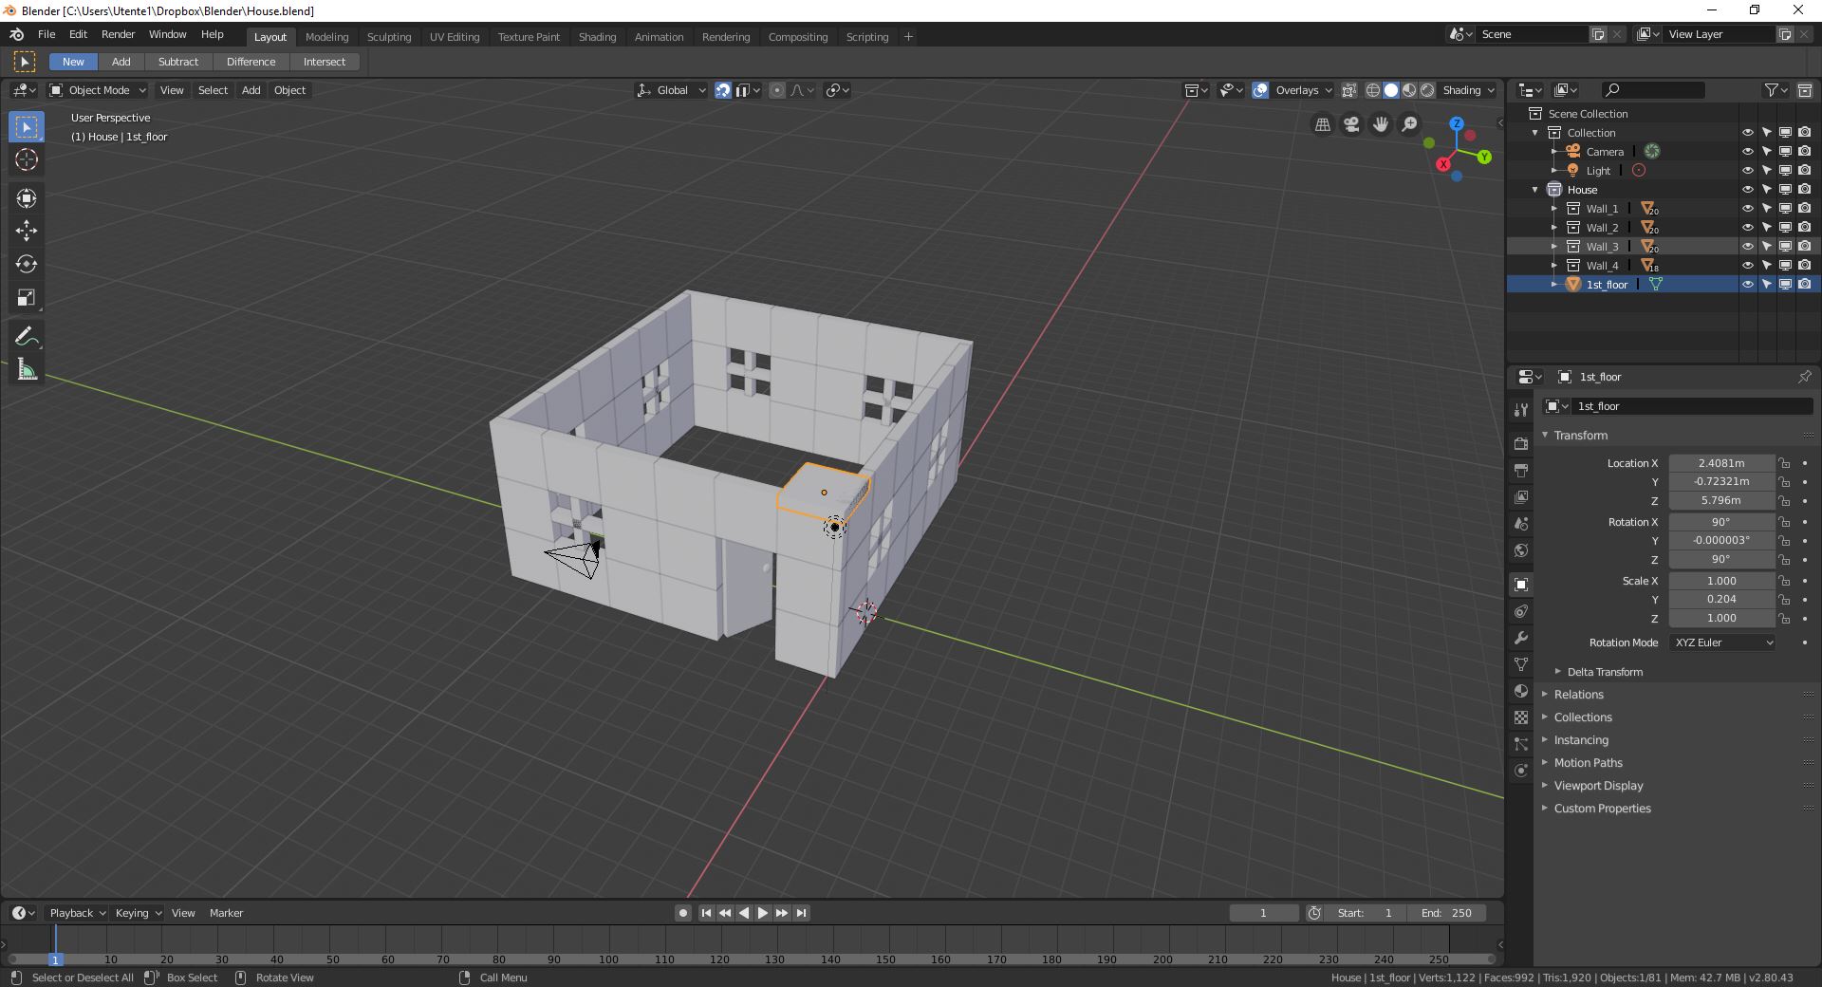Open the Modifier Properties wrench tab
This screenshot has height=987, width=1822.
coord(1521,638)
